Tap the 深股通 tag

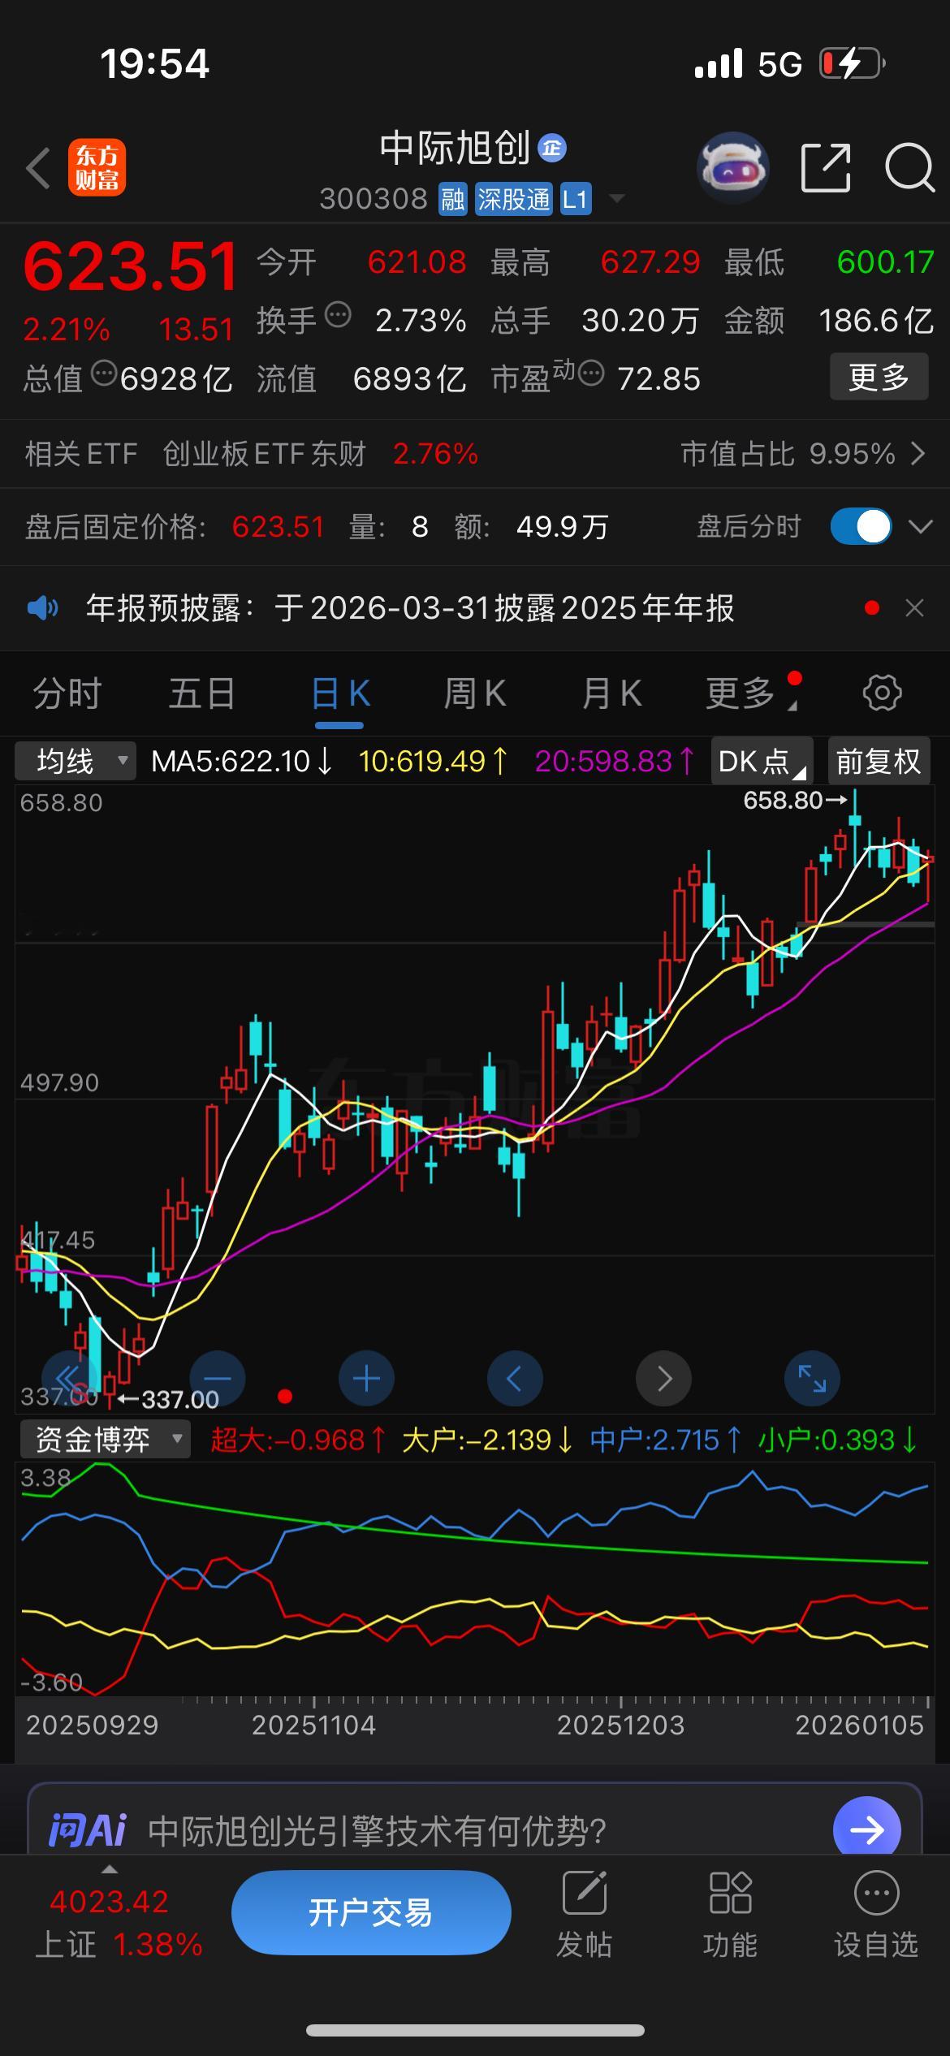click(514, 199)
